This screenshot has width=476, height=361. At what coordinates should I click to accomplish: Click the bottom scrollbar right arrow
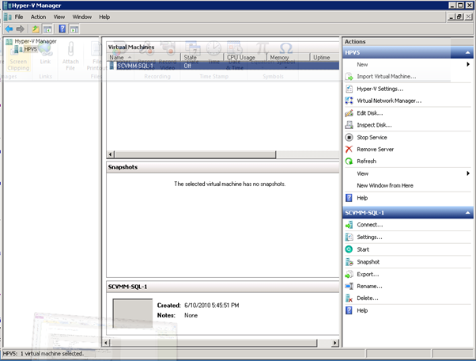click(x=335, y=343)
